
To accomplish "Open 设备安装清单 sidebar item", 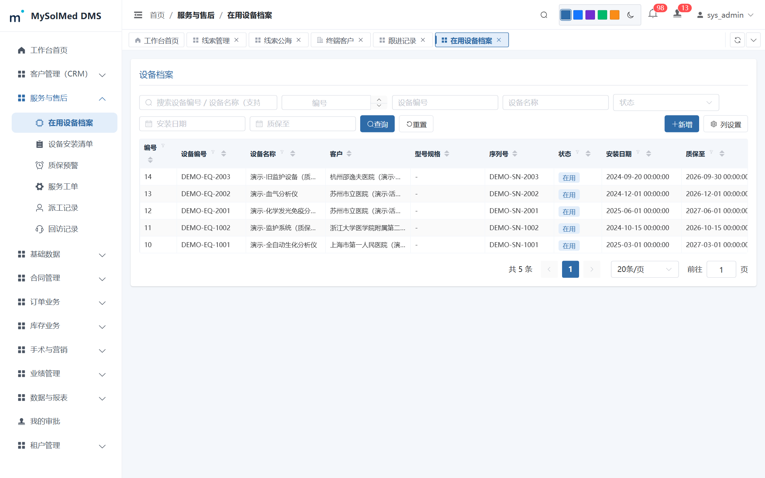I will coord(64,144).
